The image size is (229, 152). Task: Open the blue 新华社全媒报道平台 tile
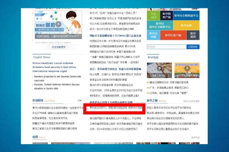(x=186, y=16)
